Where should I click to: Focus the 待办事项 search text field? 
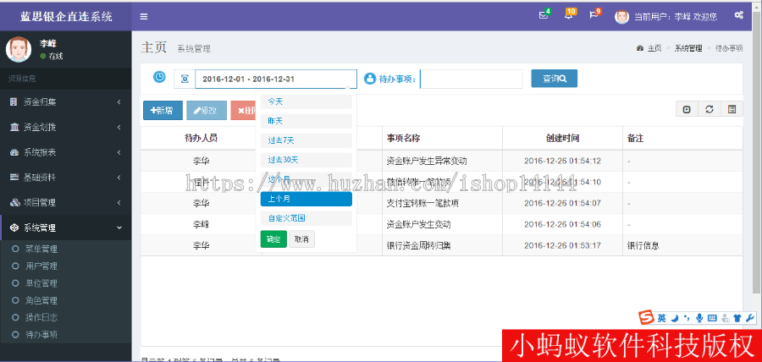click(x=472, y=80)
